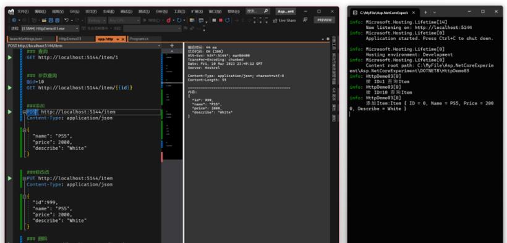Viewport: 507px width, 243px height.
Task: Click the blue navigate backward icon
Action: point(14,20)
